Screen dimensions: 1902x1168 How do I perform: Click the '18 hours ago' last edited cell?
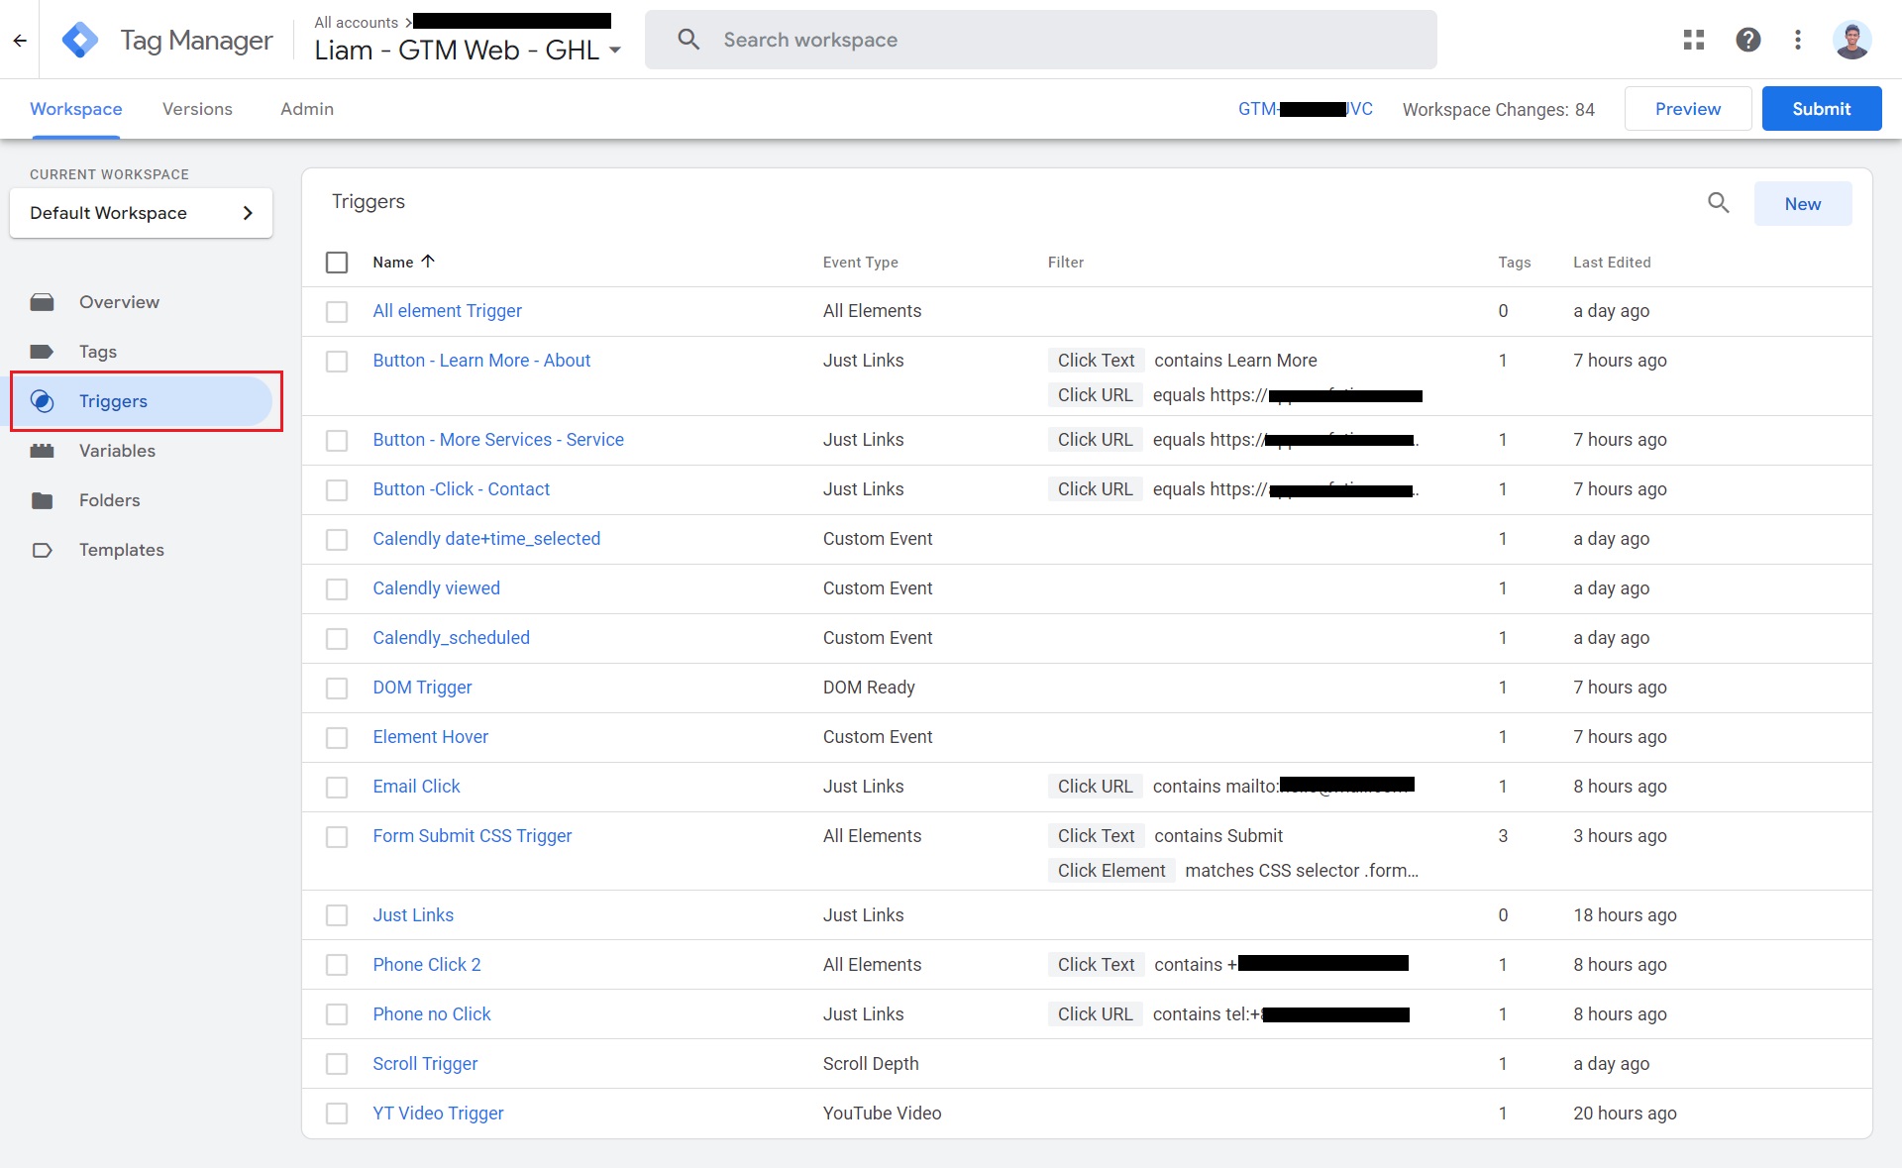pos(1625,915)
